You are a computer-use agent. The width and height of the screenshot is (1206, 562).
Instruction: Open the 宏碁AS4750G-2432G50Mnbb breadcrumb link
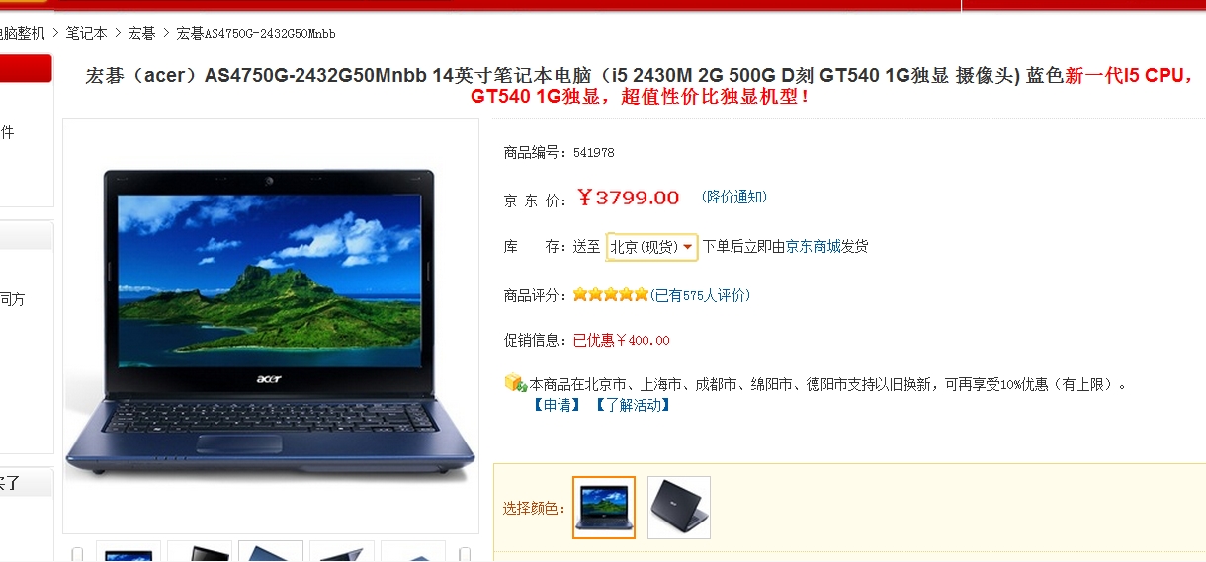coord(256,33)
